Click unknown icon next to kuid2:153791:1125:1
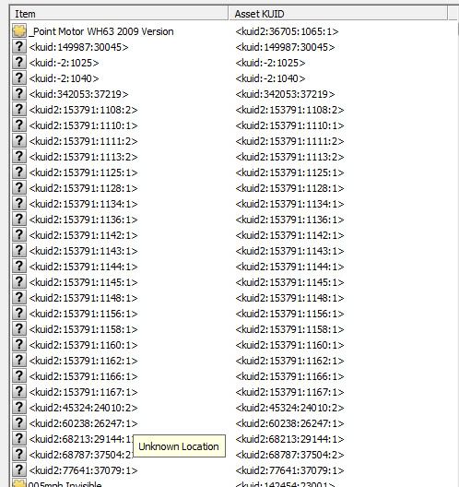The width and height of the screenshot is (459, 487). (x=19, y=172)
